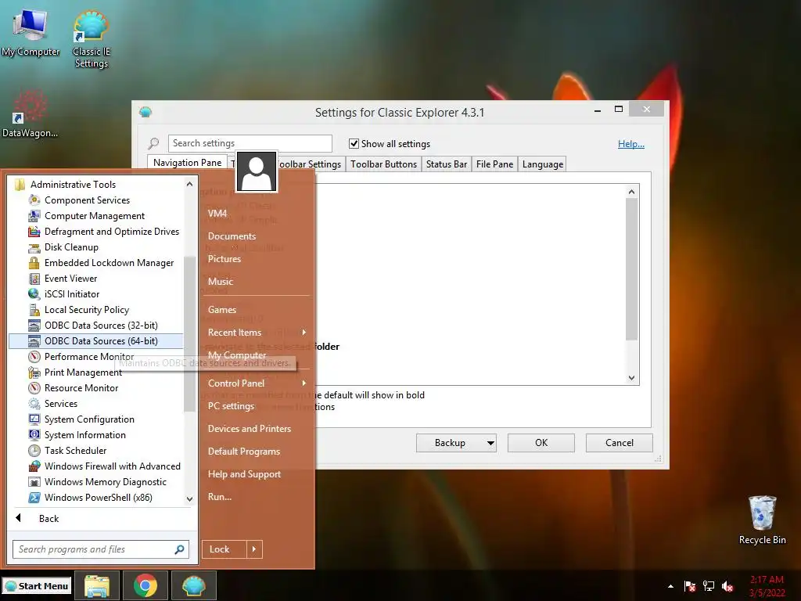This screenshot has height=601, width=801.
Task: Open Defragment and Optimize Drives icon
Action: (34, 232)
